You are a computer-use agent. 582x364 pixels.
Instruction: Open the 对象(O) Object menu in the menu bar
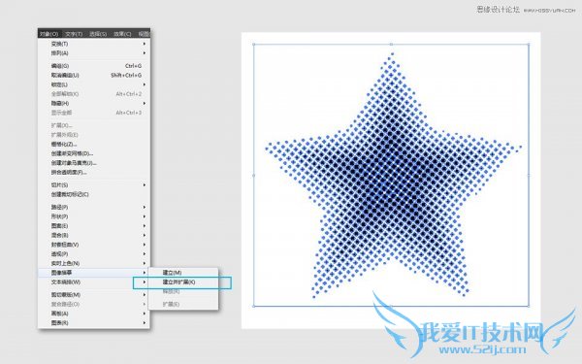pos(49,34)
